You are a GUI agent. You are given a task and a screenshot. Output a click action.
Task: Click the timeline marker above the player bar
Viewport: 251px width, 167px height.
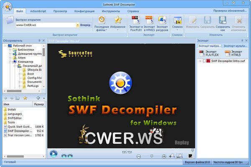click(x=192, y=150)
